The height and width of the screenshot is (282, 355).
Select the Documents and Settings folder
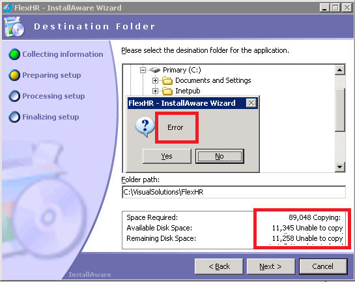pyautogui.click(x=213, y=80)
